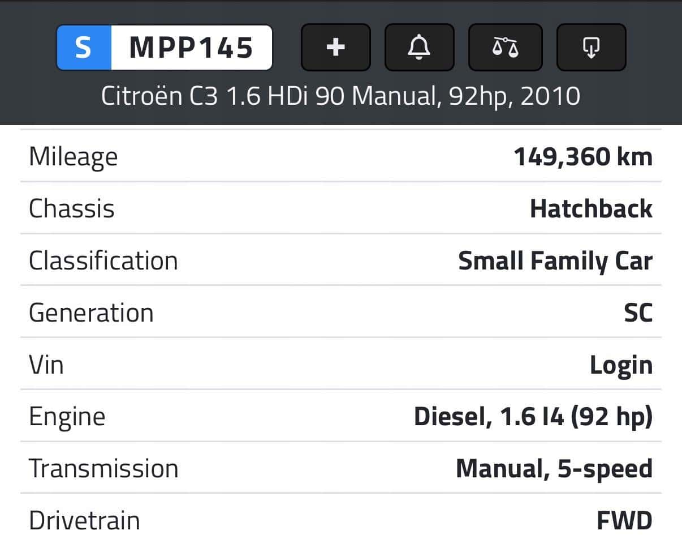The height and width of the screenshot is (543, 682).
Task: Click the plus add-to-list icon
Action: 336,48
